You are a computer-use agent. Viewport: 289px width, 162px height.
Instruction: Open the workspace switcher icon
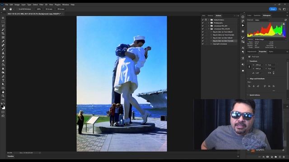(x=284, y=9)
